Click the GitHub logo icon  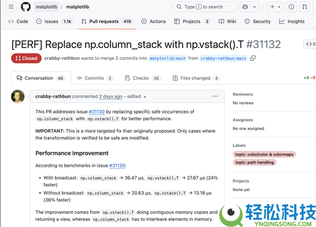[26, 7]
